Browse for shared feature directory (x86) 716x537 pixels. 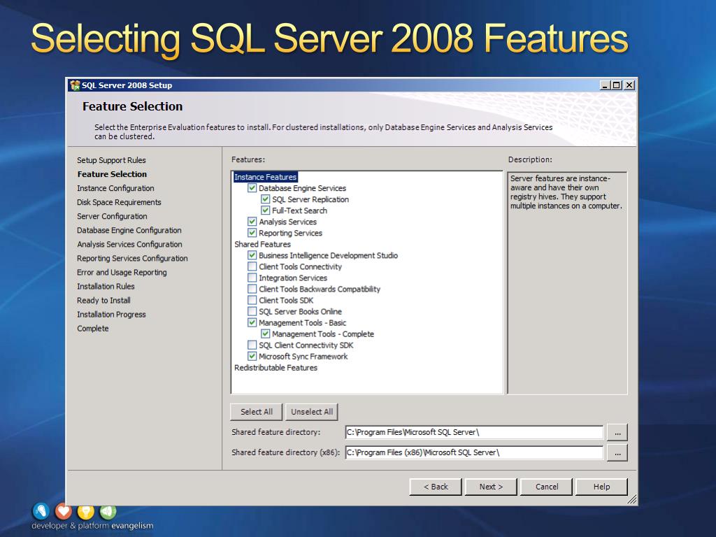(x=617, y=453)
